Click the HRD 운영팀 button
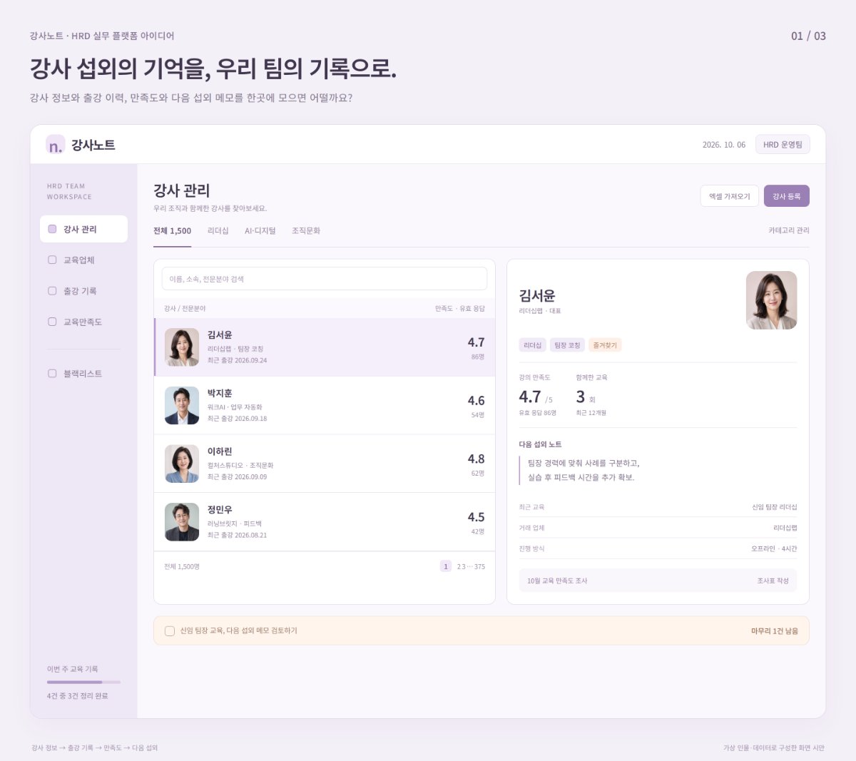This screenshot has height=761, width=856. tap(783, 145)
